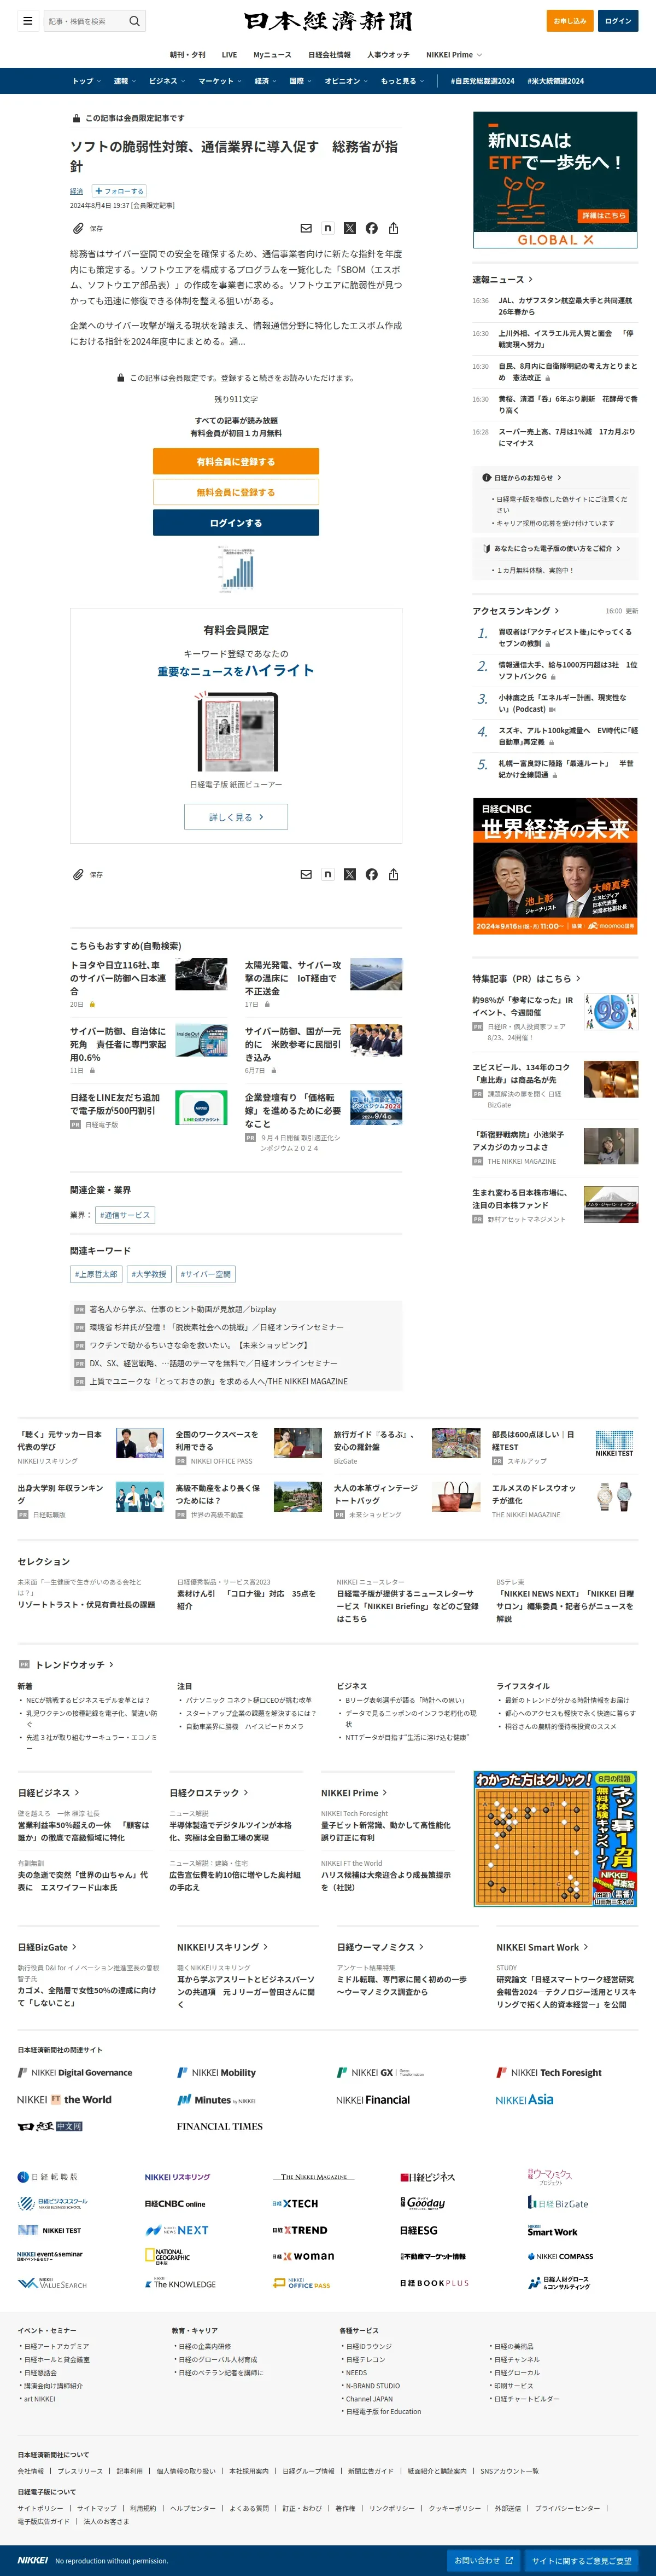Open NIKKEI Mobility logo link
Screen dimensions: 656x2576
(216, 2072)
